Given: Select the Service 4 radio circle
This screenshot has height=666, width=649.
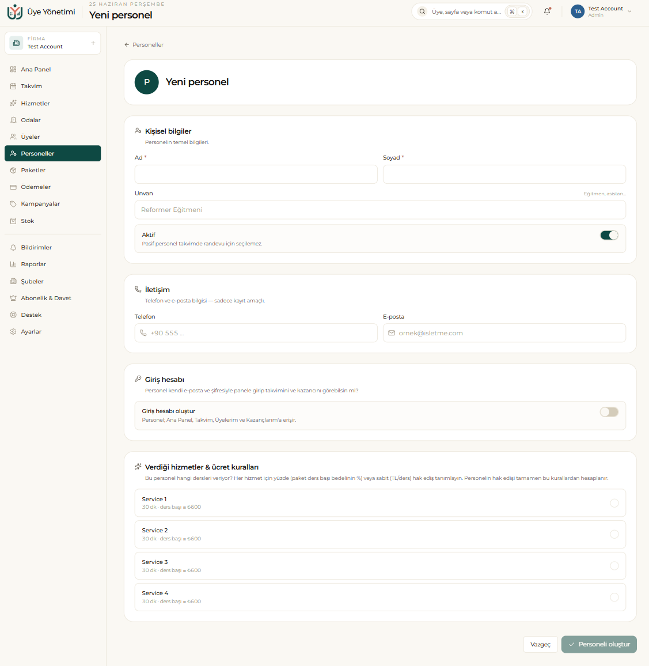Looking at the screenshot, I should [x=614, y=597].
